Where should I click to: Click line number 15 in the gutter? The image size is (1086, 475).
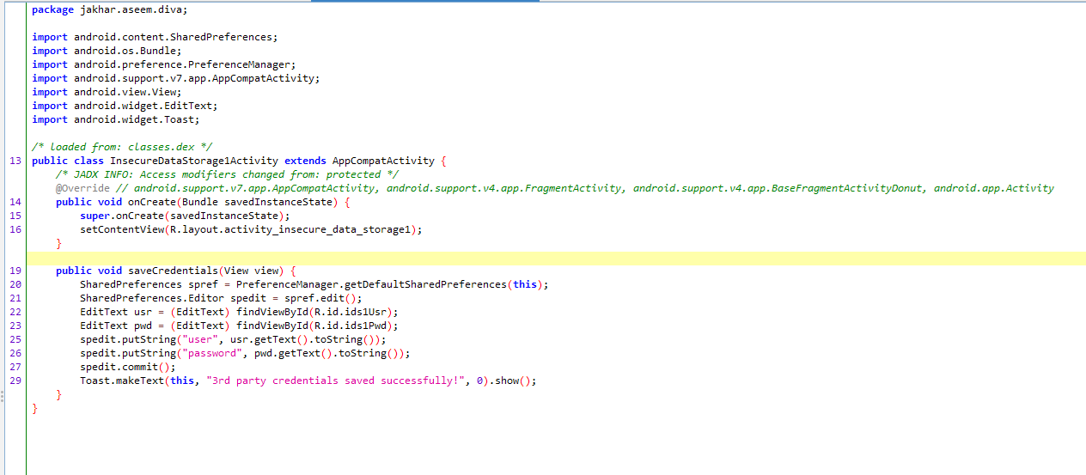[x=16, y=216]
